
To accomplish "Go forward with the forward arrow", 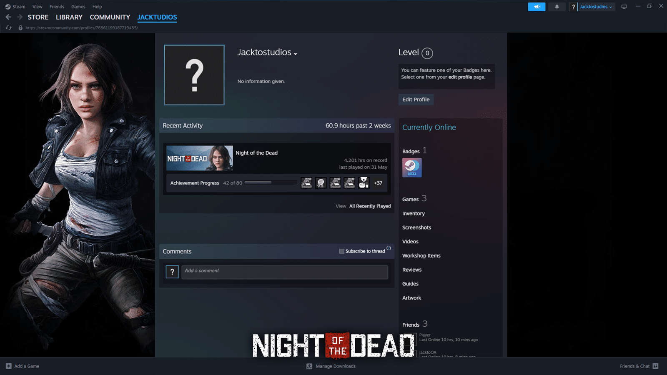I will (20, 17).
